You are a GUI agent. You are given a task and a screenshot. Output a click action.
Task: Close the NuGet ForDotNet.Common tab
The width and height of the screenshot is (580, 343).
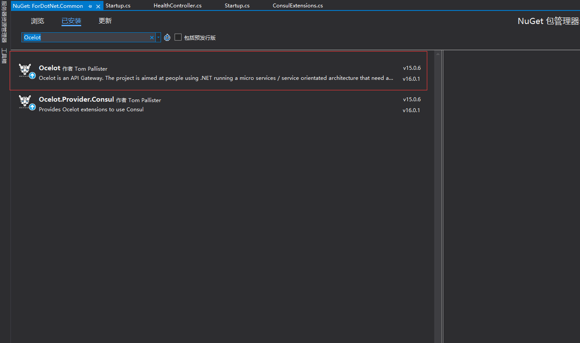(x=98, y=6)
